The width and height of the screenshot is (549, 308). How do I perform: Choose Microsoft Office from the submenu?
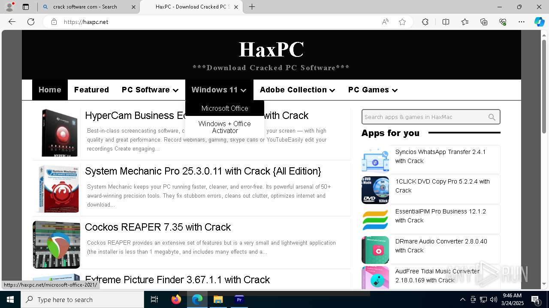click(225, 108)
